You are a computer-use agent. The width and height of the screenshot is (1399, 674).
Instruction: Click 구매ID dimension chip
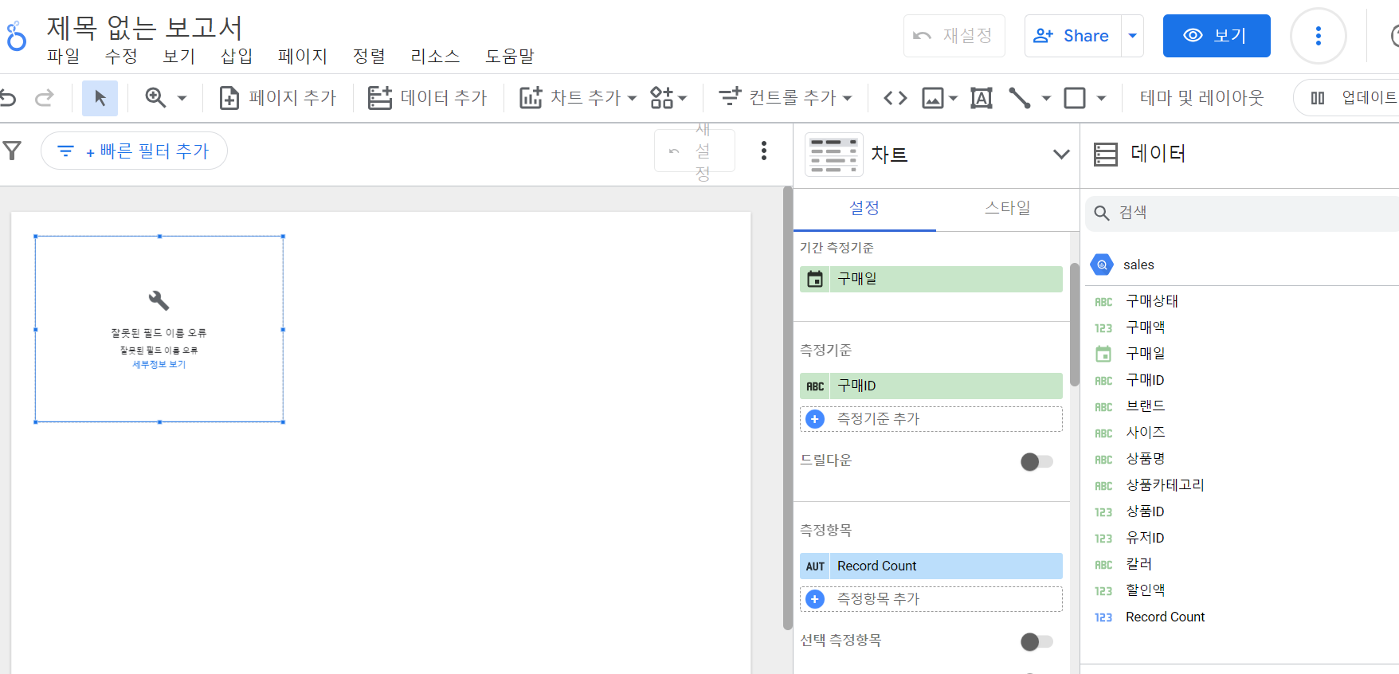tap(931, 386)
